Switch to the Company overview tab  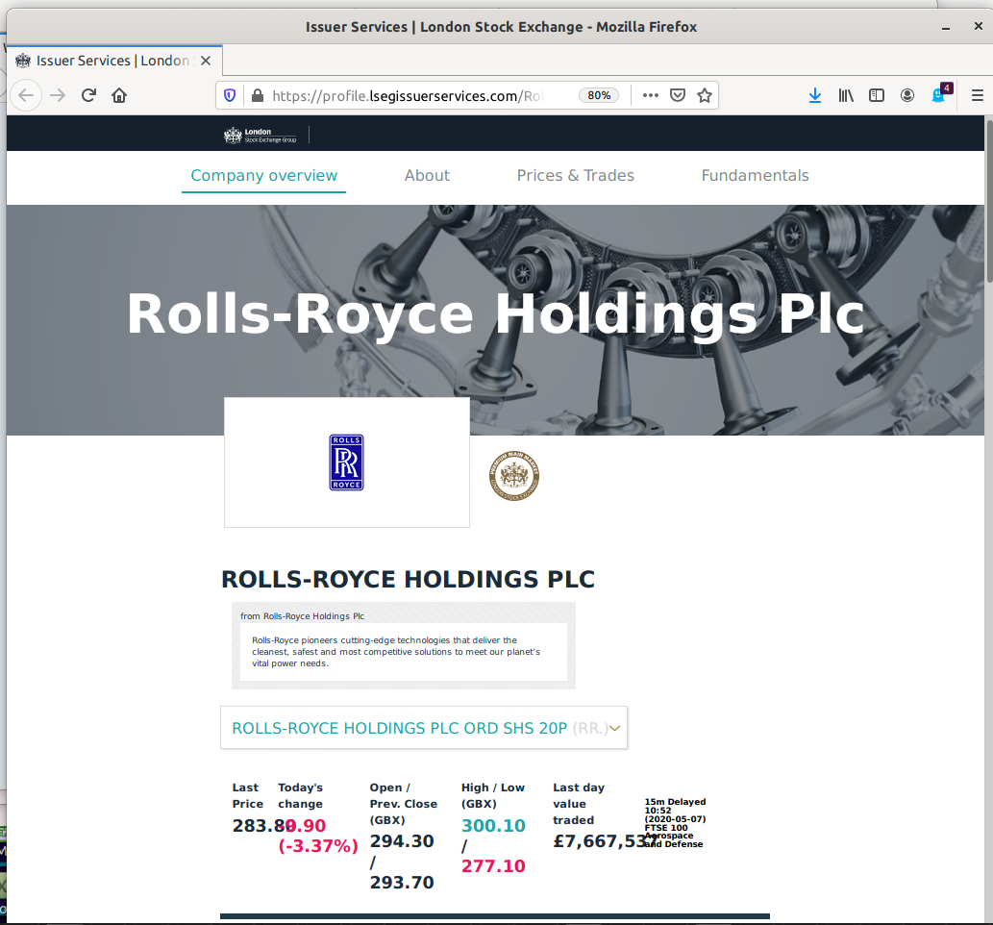[264, 176]
